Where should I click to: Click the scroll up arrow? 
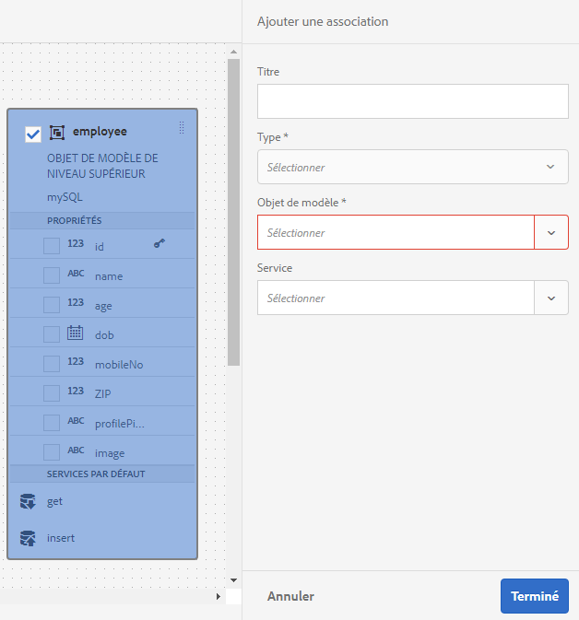(x=234, y=52)
